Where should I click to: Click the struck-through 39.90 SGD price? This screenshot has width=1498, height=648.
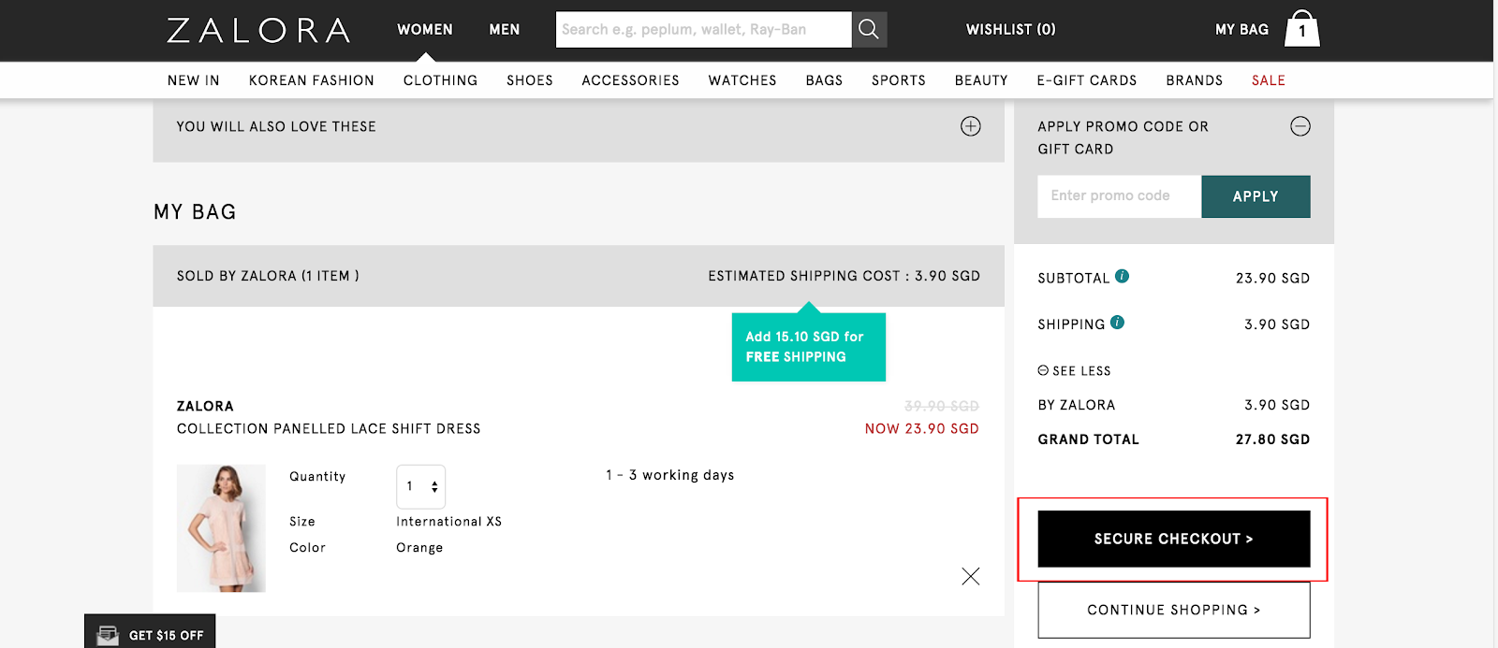(x=942, y=406)
